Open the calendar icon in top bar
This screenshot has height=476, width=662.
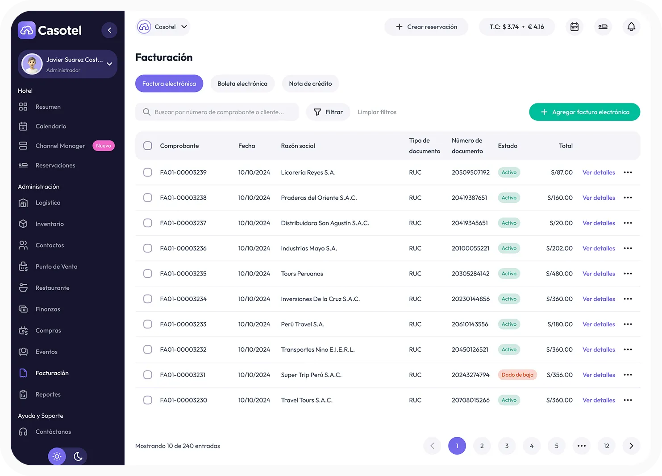tap(574, 27)
